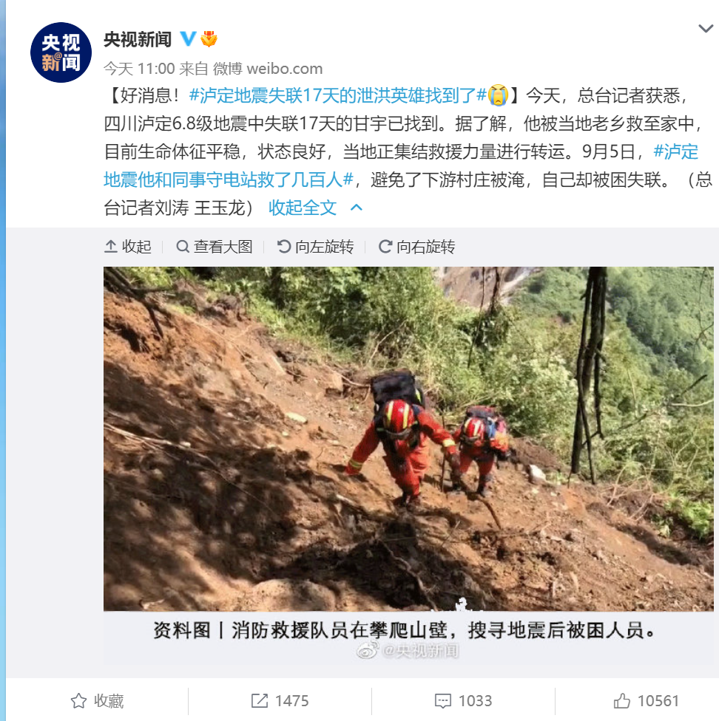Click the gold membership crown badge
Image resolution: width=719 pixels, height=721 pixels.
[209, 39]
